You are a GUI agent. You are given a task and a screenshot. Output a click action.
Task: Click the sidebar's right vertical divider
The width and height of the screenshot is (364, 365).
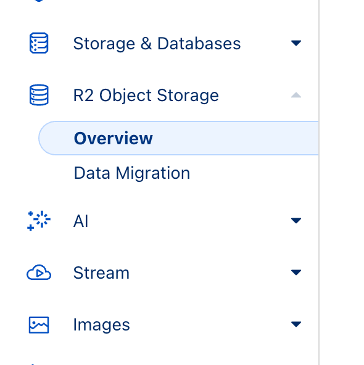(x=319, y=182)
